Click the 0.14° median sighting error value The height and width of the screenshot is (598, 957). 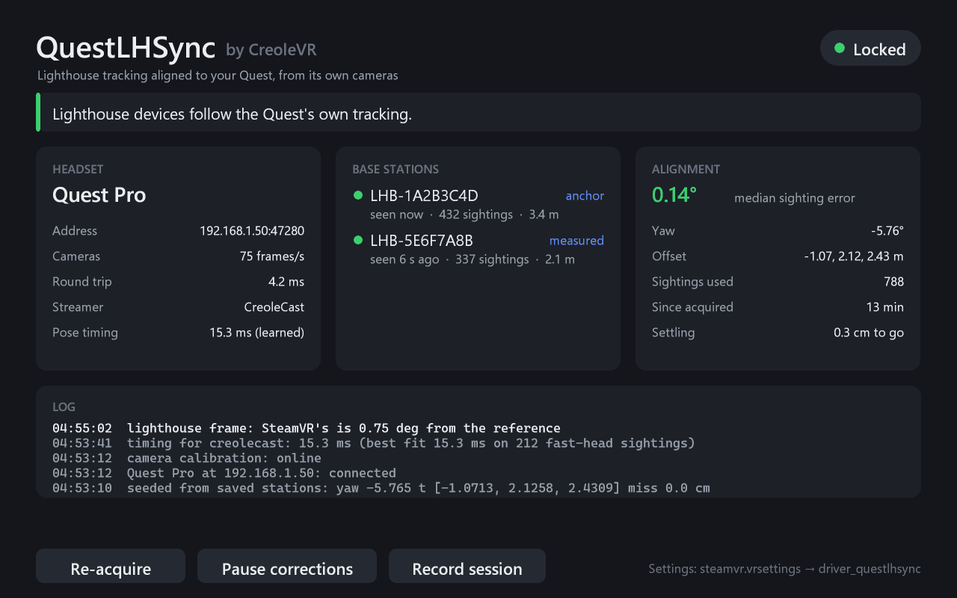(674, 195)
